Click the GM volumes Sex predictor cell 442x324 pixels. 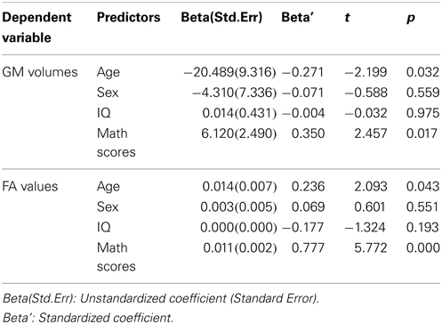coord(108,93)
